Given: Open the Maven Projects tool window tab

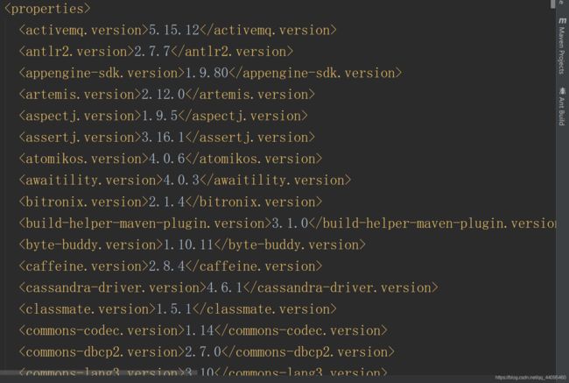Looking at the screenshot, I should (x=562, y=46).
